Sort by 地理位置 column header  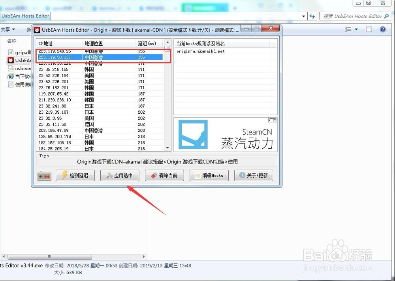[109, 43]
